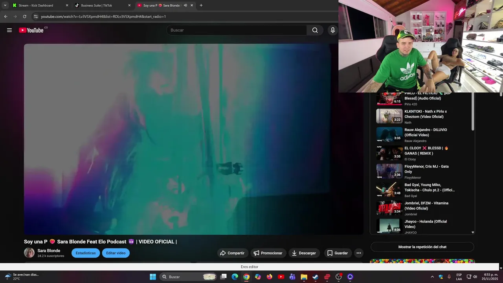Image resolution: width=503 pixels, height=283 pixels.
Task: Go back with the browser back arrow
Action: pyautogui.click(x=6, y=17)
